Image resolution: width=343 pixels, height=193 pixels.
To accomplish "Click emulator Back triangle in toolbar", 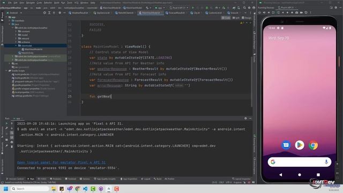I will pyautogui.click(x=283, y=13).
